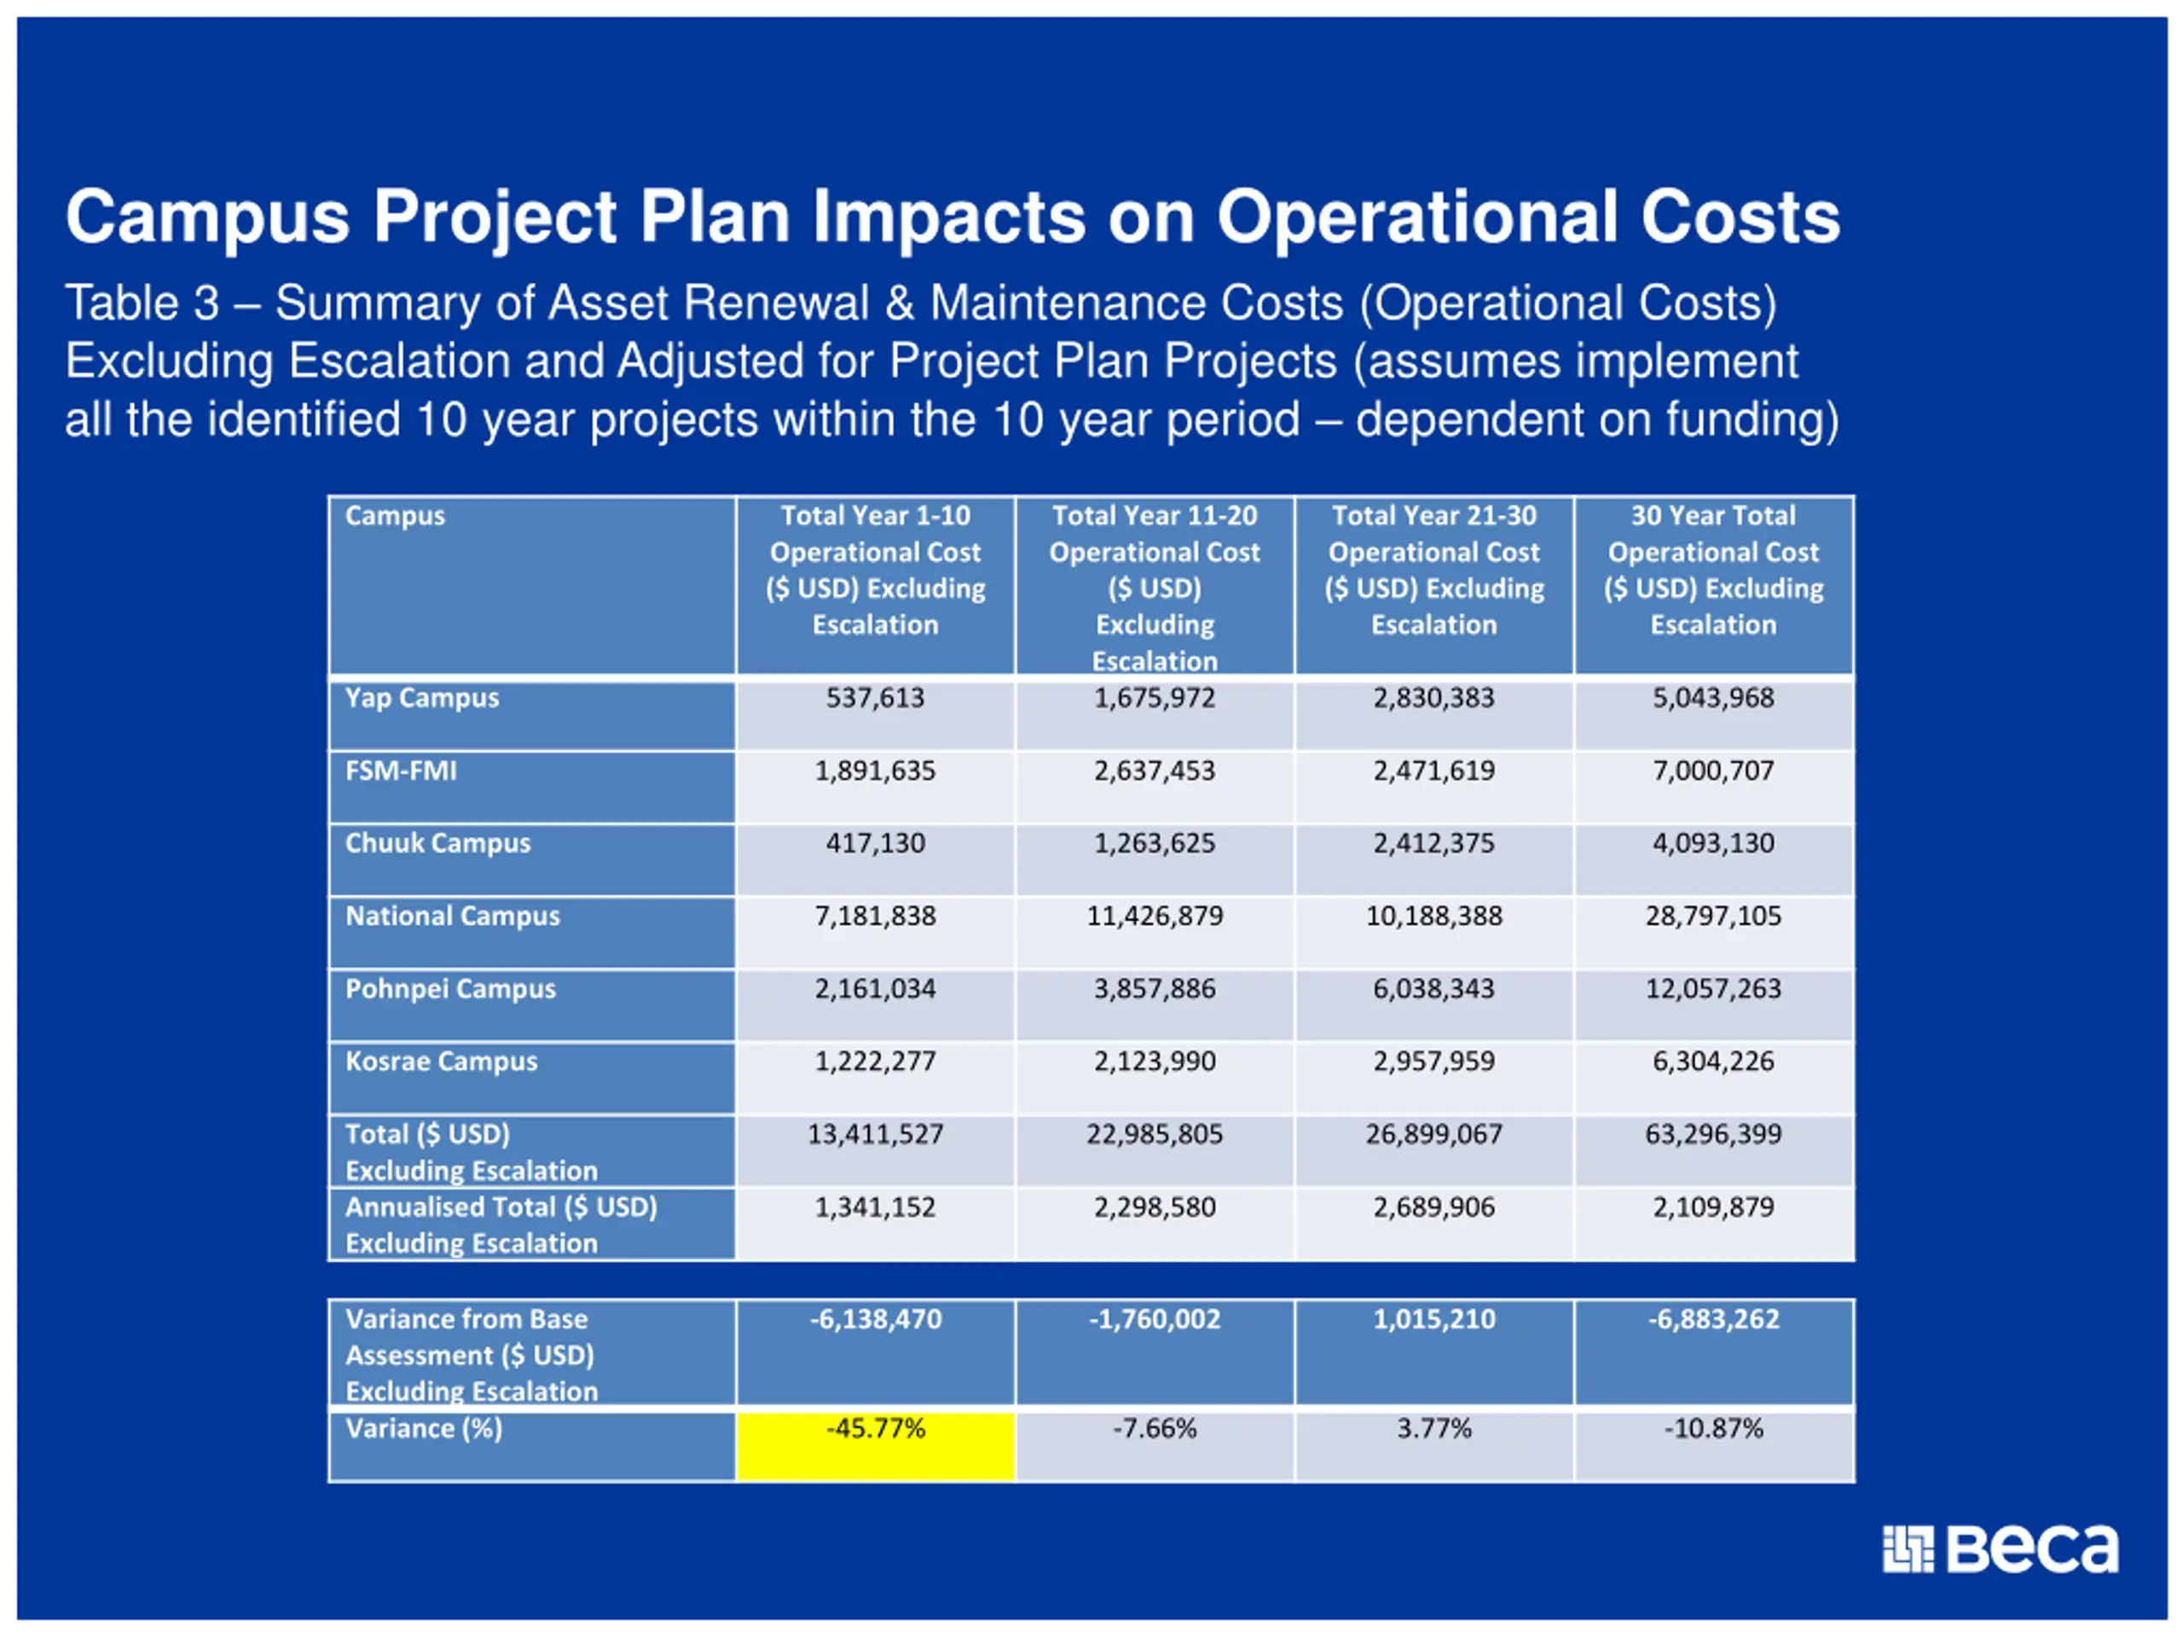Image resolution: width=2183 pixels, height=1637 pixels.
Task: Select the 'Chuuk Campus' row label
Action: point(437,844)
